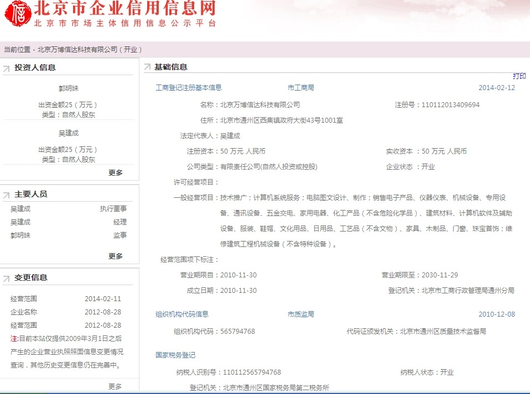The width and height of the screenshot is (530, 394).
Task: Open the 工商登记注册基本信息 section
Action: 189,87
